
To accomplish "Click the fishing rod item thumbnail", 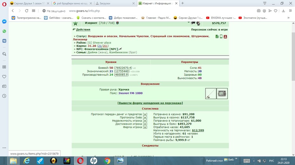I will [x=211, y=93].
